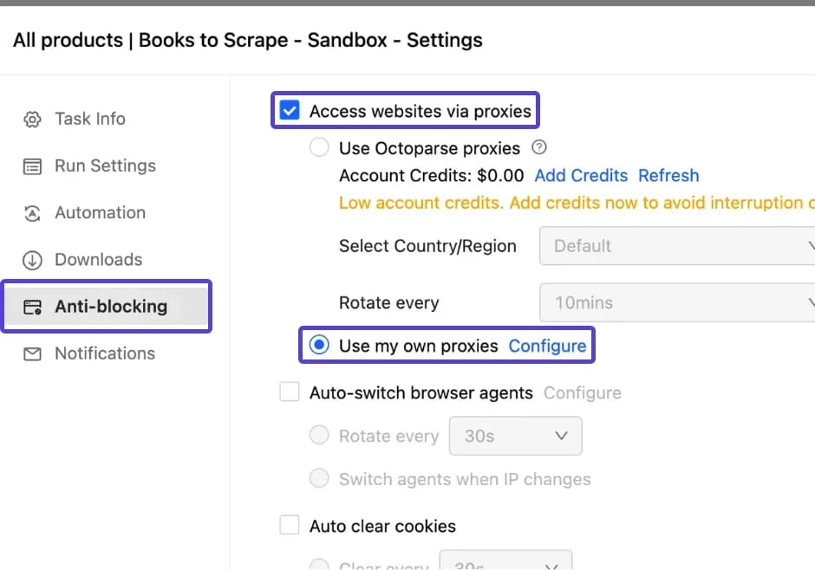Click the Task Info gear icon
Viewport: 815px width, 570px height.
coord(32,120)
